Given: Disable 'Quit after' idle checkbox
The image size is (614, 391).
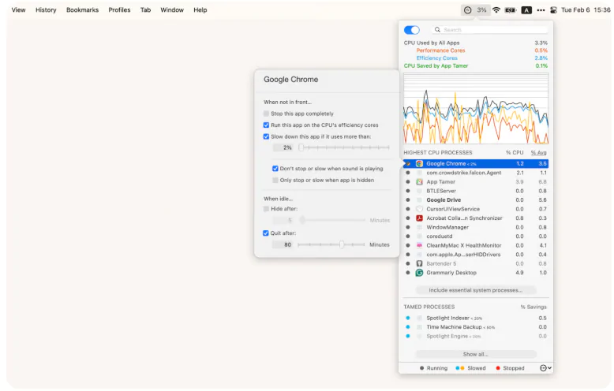Looking at the screenshot, I should pyautogui.click(x=267, y=233).
